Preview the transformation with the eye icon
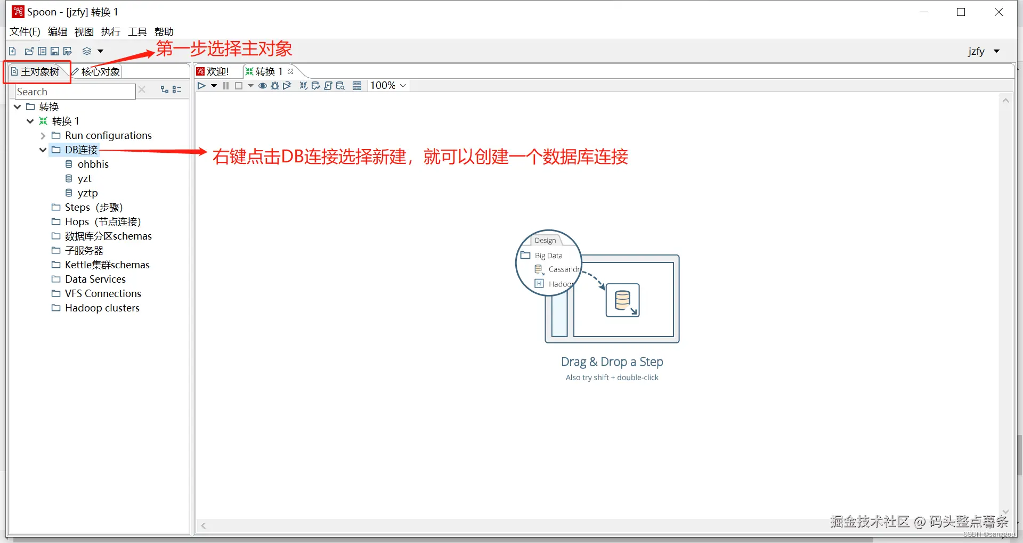This screenshot has width=1023, height=543. tap(263, 86)
